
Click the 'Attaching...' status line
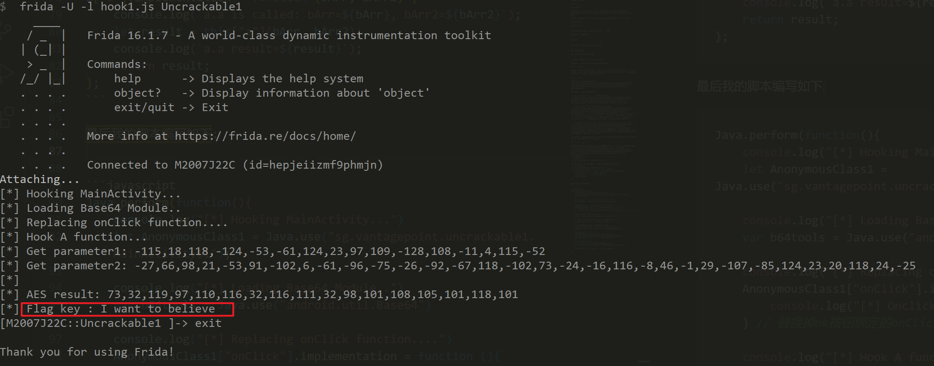(x=40, y=179)
